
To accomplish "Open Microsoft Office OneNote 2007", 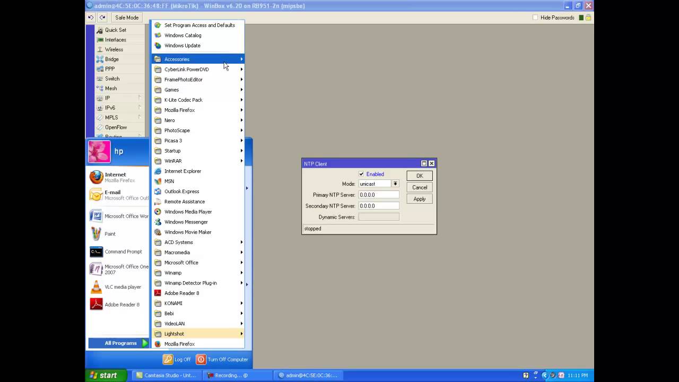I will point(118,270).
